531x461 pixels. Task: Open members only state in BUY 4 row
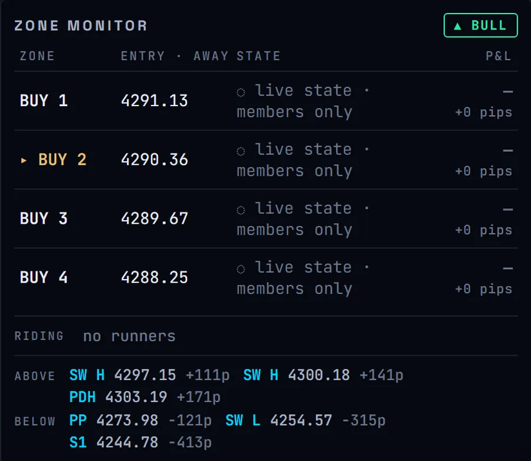click(294, 289)
